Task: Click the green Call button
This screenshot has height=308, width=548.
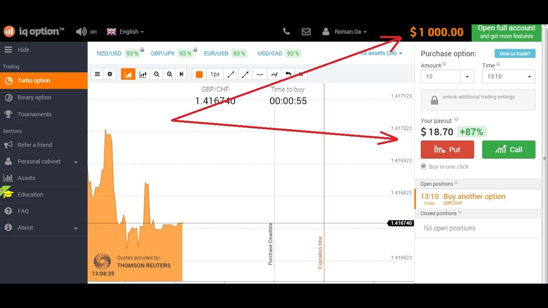Action: point(509,150)
